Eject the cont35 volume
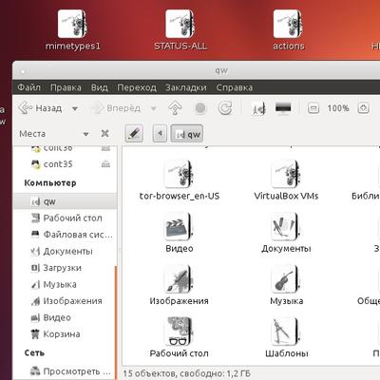The image size is (380, 380). point(105,163)
